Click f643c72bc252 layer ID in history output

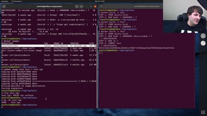[x=8, y=15]
